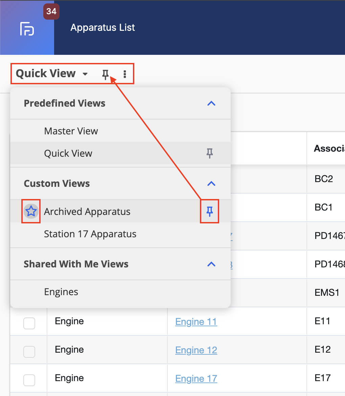Pin the Archived Apparatus view

click(209, 212)
